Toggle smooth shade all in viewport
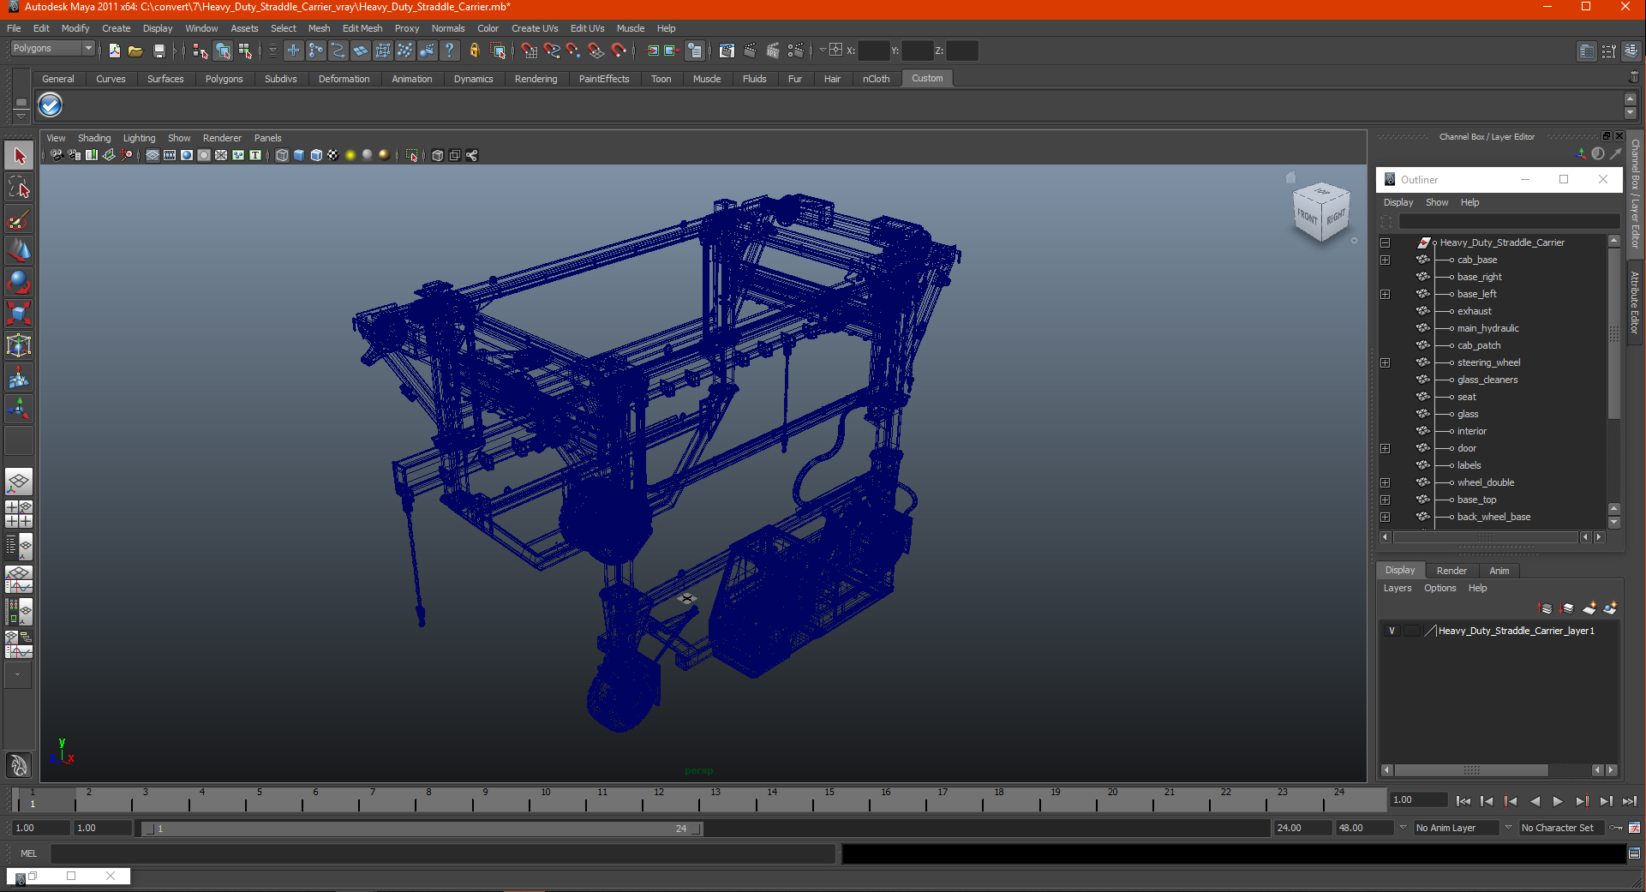The width and height of the screenshot is (1646, 892). pos(299,155)
